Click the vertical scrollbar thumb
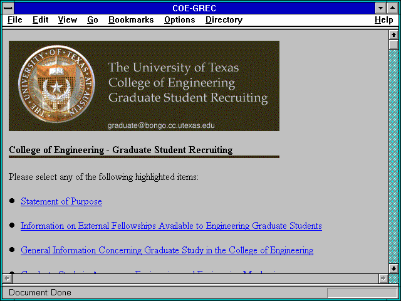This screenshot has height=301, width=401. (x=393, y=45)
